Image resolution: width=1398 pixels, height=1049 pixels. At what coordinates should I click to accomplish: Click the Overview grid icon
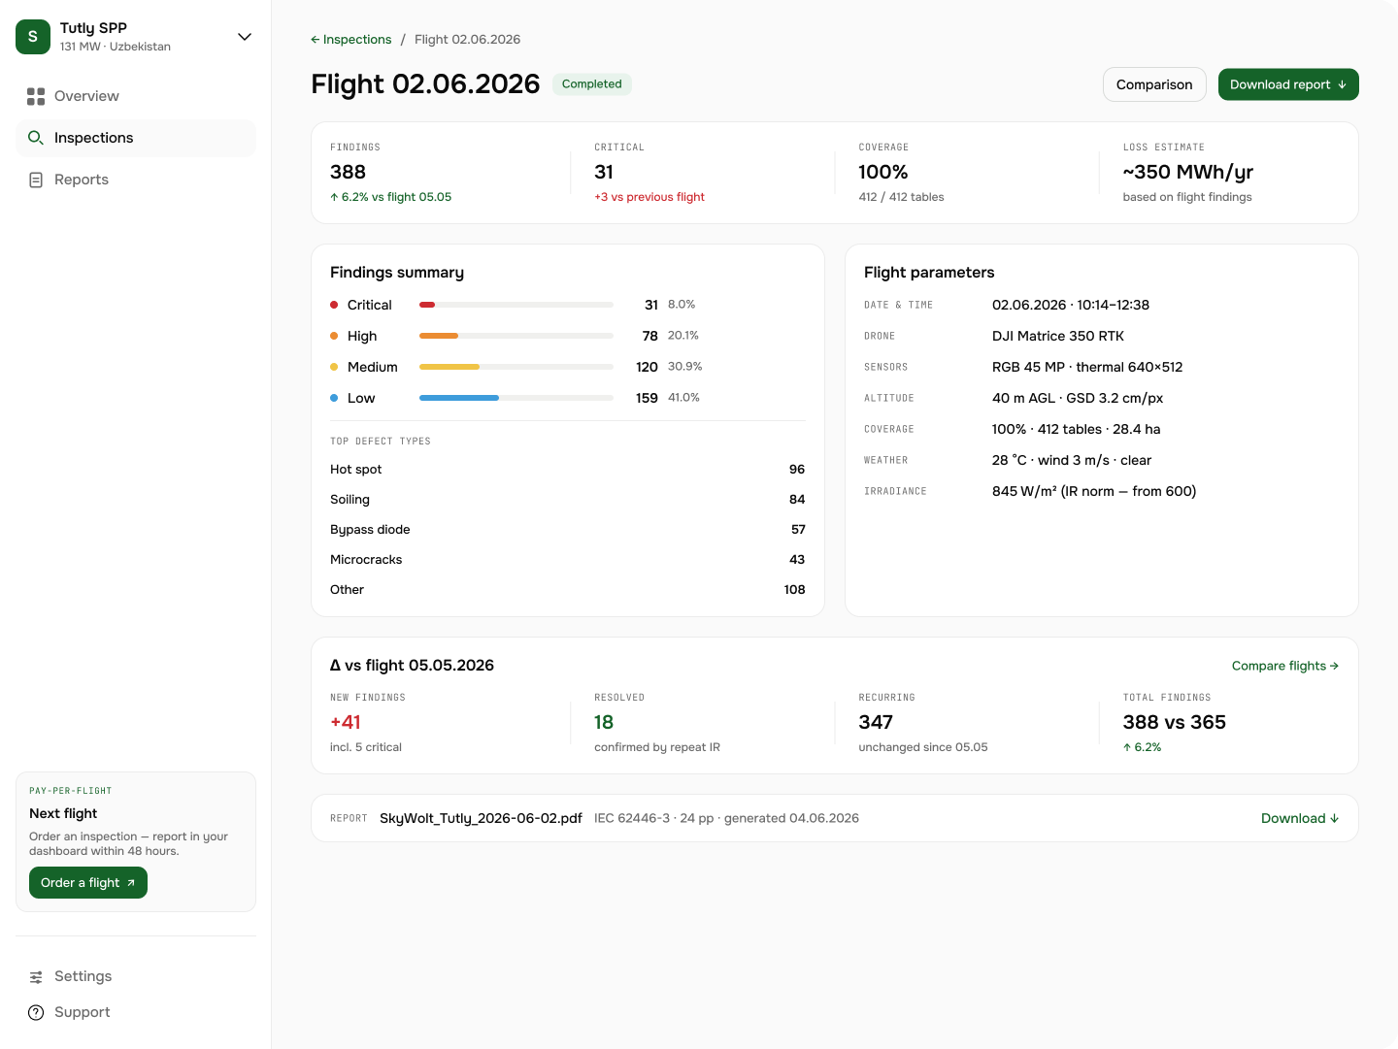coord(36,96)
